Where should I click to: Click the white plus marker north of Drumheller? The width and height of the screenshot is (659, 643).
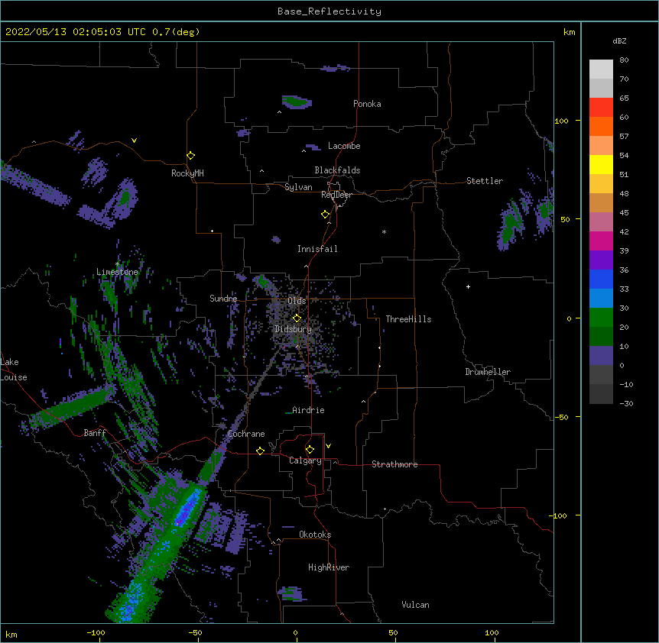point(468,286)
